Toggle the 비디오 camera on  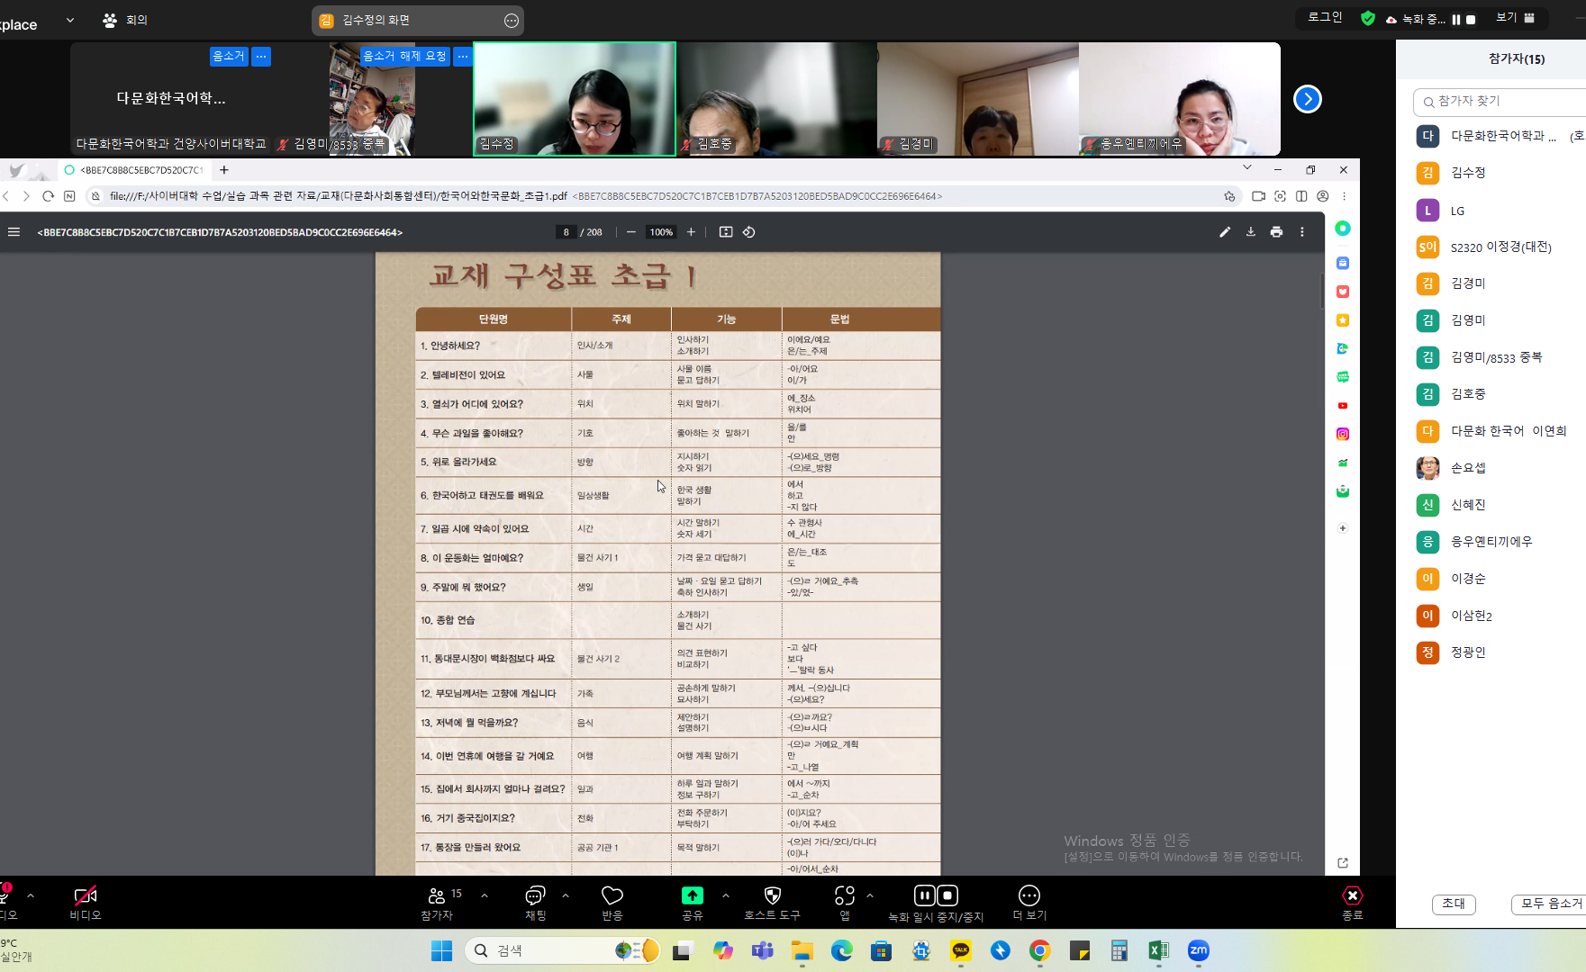(86, 895)
